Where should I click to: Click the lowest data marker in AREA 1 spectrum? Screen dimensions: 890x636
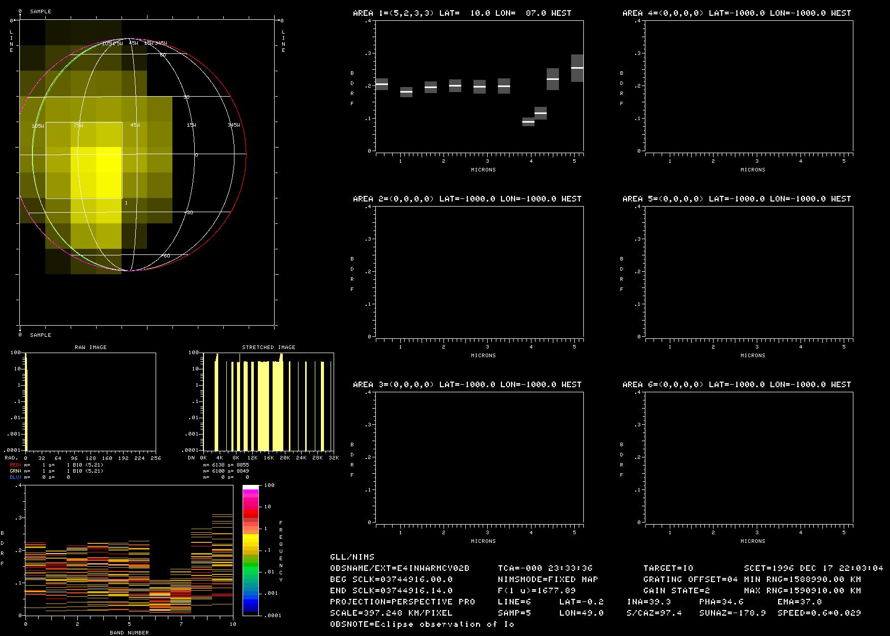pos(528,122)
